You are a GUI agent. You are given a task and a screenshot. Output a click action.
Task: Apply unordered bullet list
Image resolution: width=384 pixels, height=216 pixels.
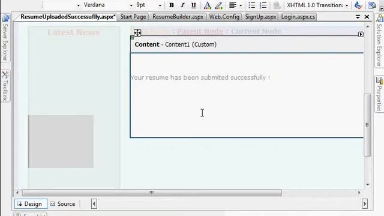point(252,5)
